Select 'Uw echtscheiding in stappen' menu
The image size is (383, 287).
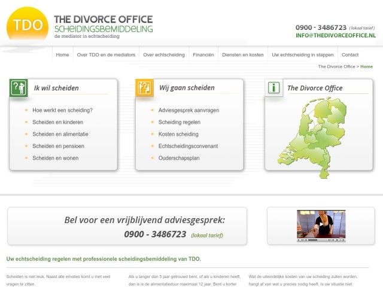click(x=302, y=54)
